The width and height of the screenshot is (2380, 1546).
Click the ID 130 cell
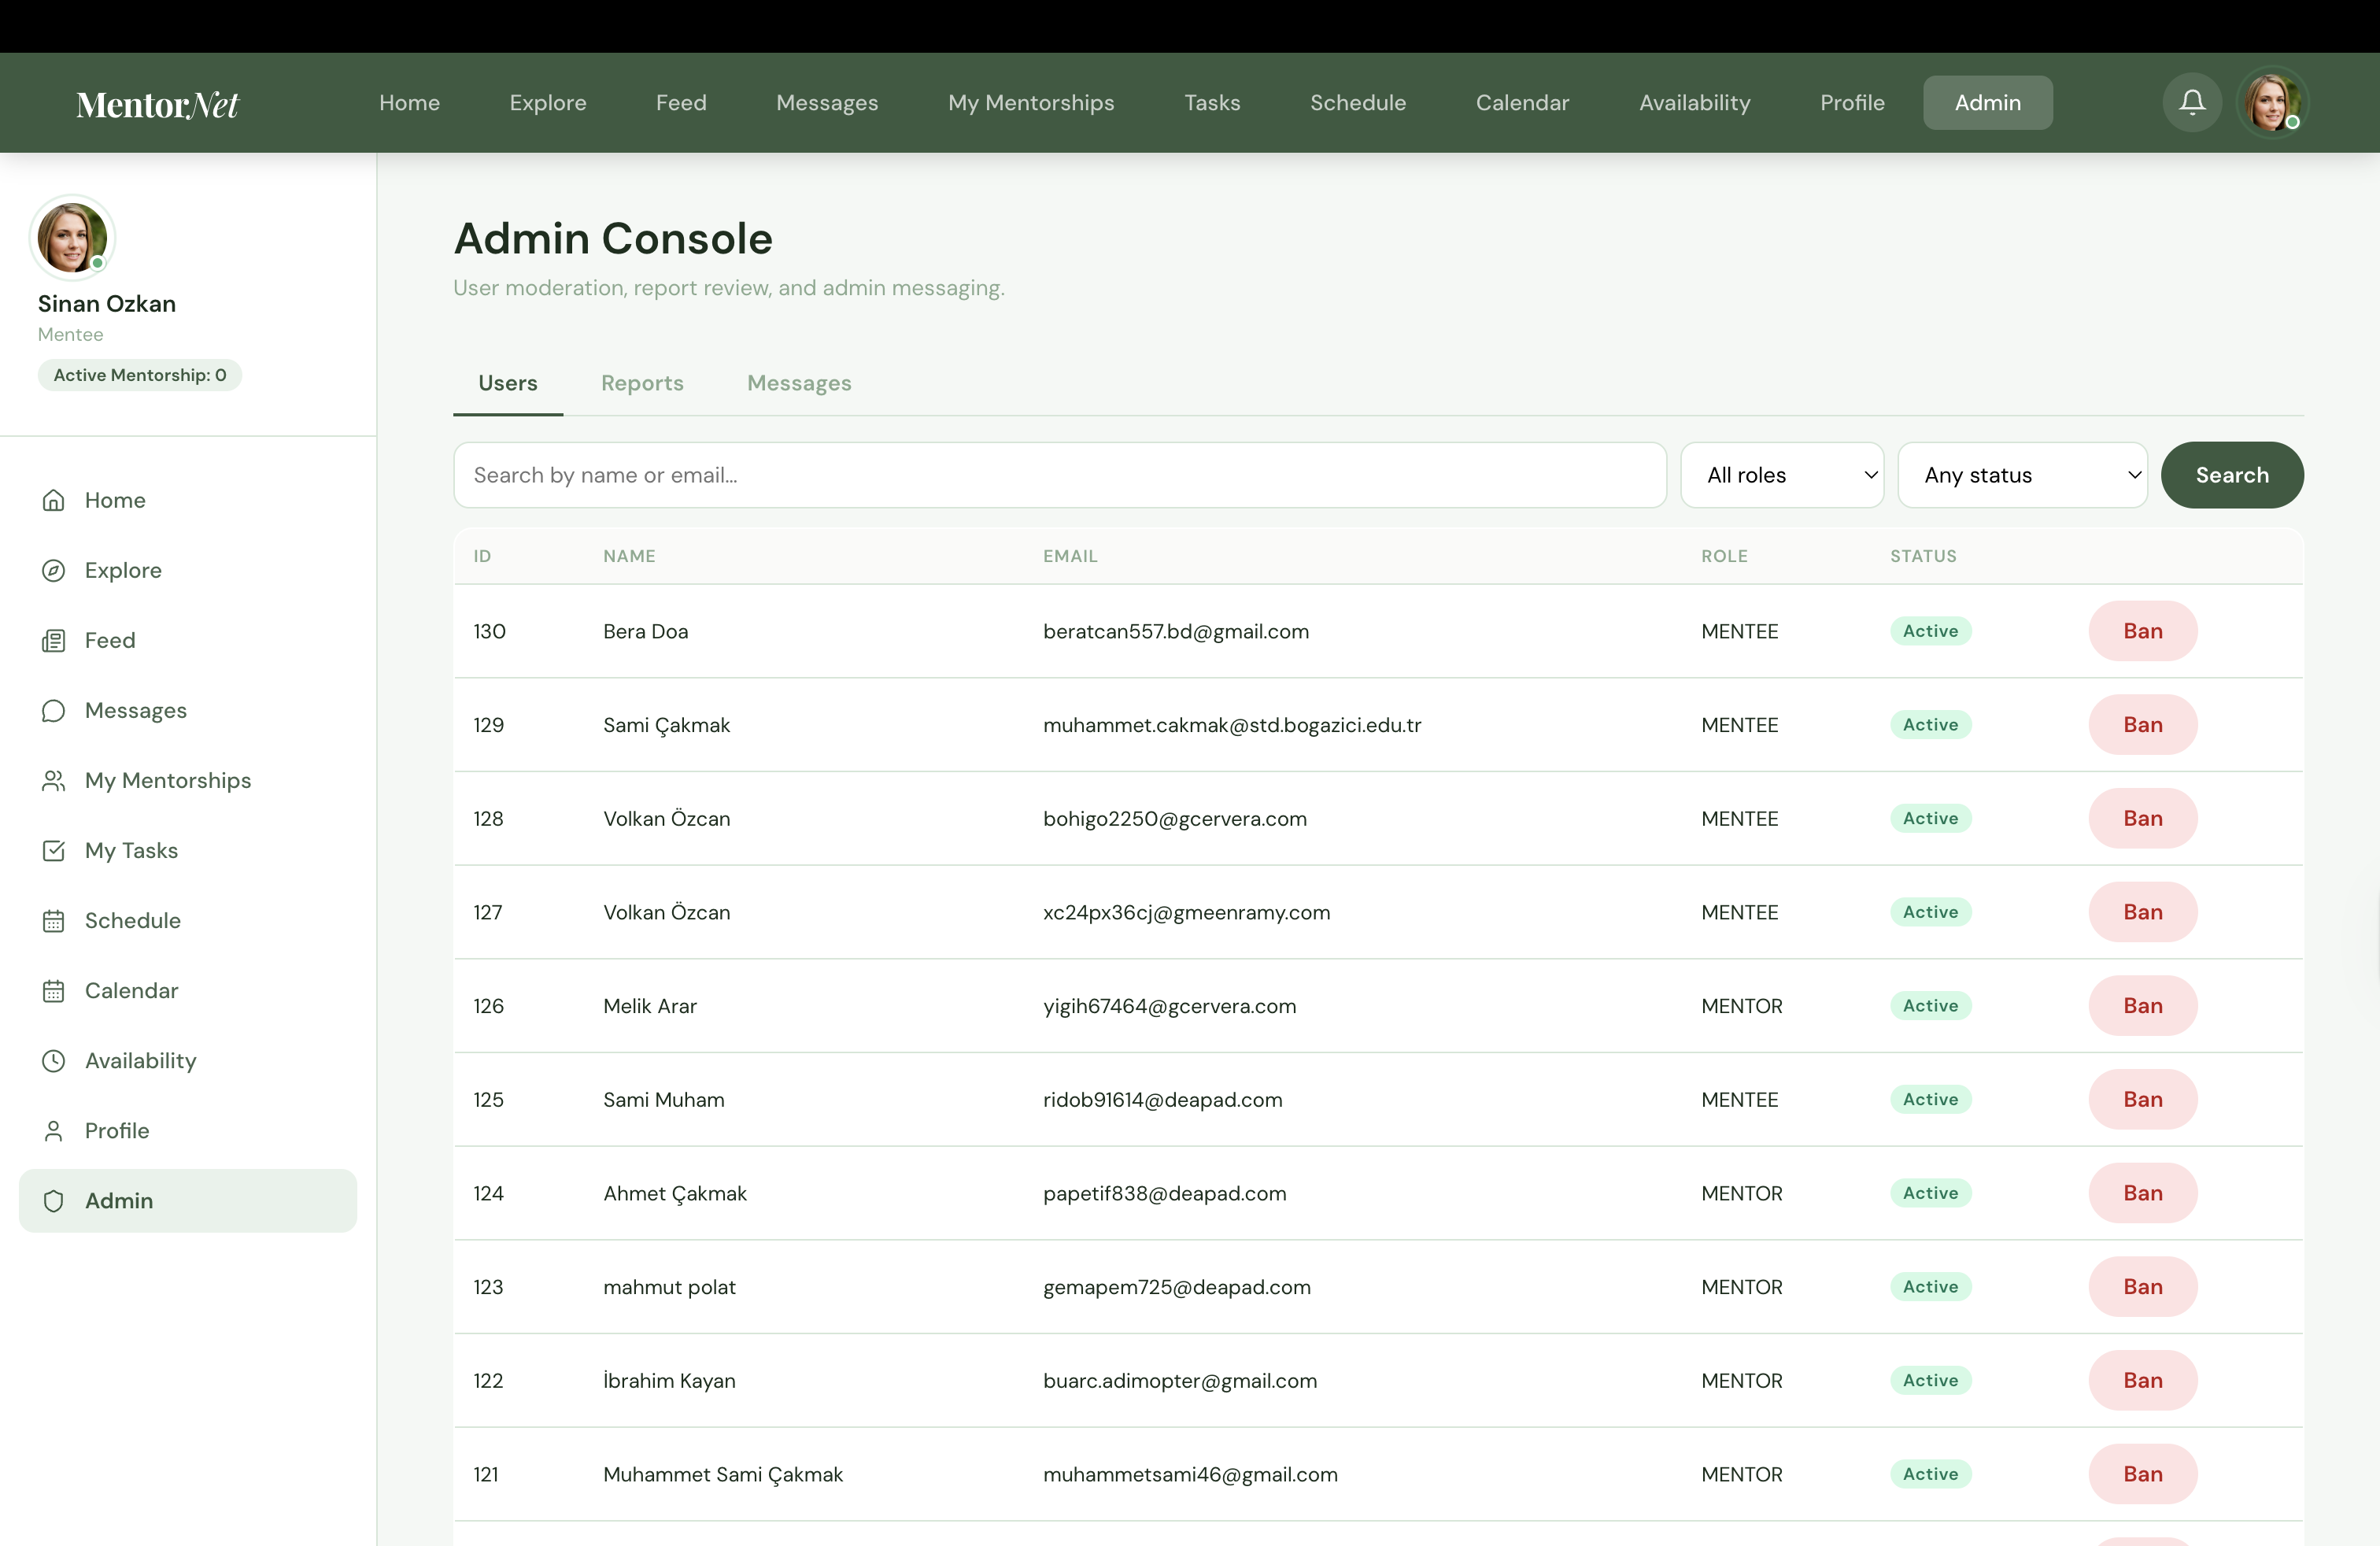point(489,631)
